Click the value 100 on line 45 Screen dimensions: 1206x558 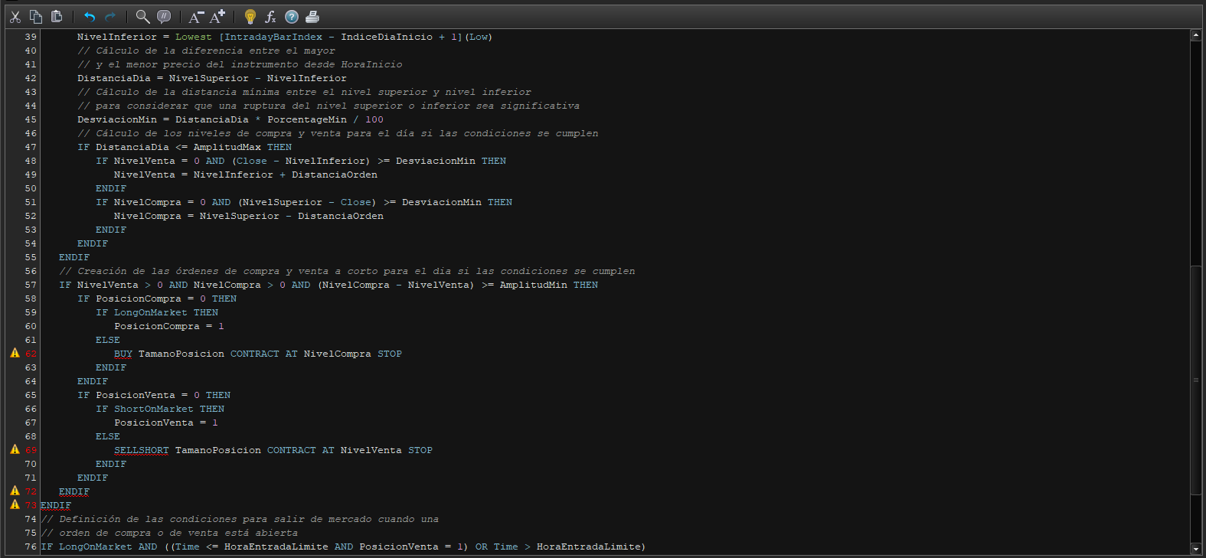click(374, 119)
